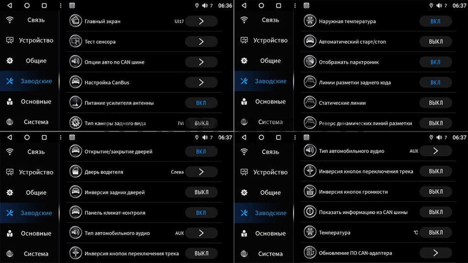The image size is (468, 263).
Task: Enable Инверсия кнопок громкости switch
Action: point(436,191)
